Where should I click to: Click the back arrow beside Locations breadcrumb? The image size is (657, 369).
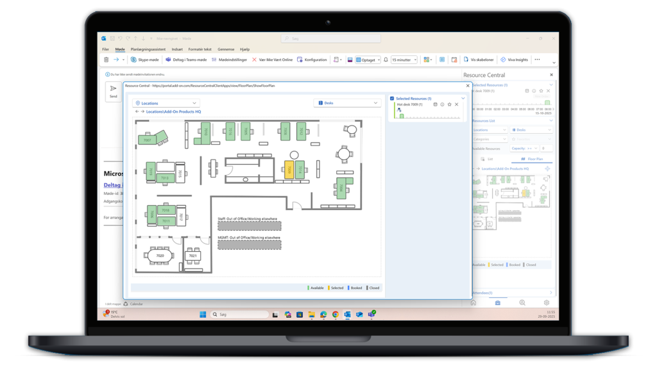pyautogui.click(x=137, y=111)
